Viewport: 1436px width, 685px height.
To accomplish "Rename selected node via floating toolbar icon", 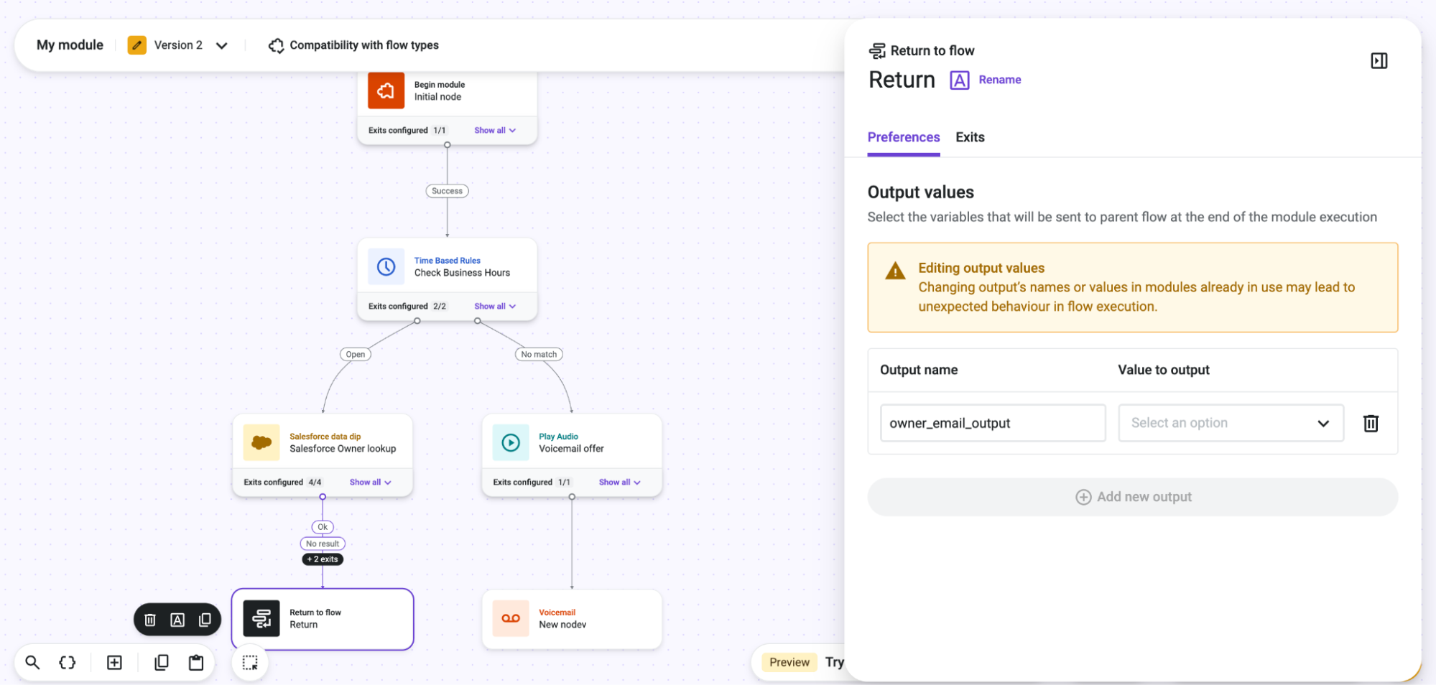I will (x=177, y=620).
